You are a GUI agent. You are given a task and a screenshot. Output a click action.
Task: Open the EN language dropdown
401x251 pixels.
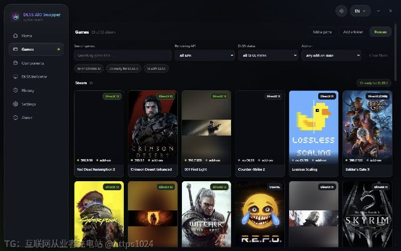(x=360, y=11)
